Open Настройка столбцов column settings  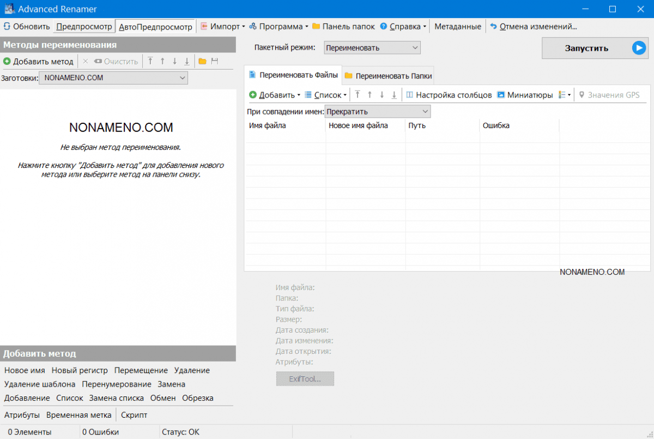[x=449, y=95]
